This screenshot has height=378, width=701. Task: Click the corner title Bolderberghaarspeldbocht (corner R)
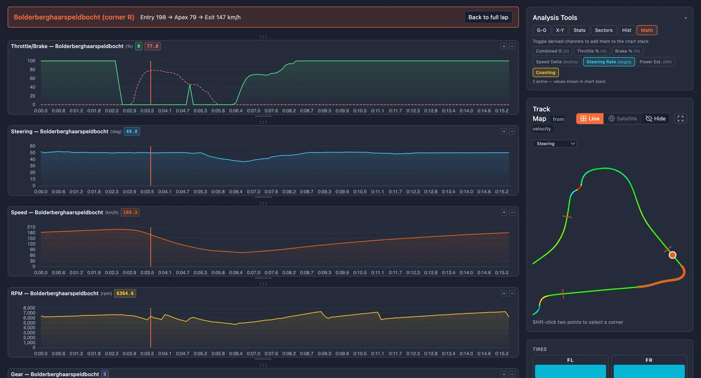74,17
